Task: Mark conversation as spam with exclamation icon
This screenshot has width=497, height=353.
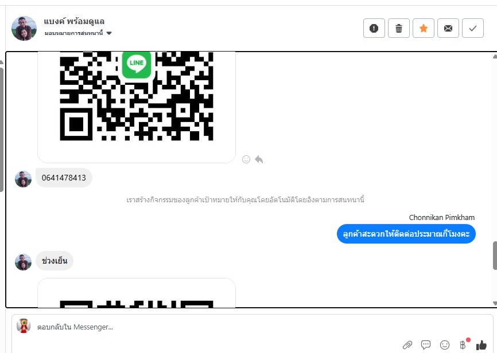Action: [374, 28]
